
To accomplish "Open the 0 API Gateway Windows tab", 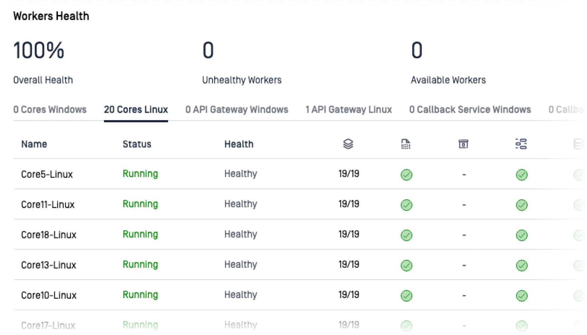I will tap(237, 110).
